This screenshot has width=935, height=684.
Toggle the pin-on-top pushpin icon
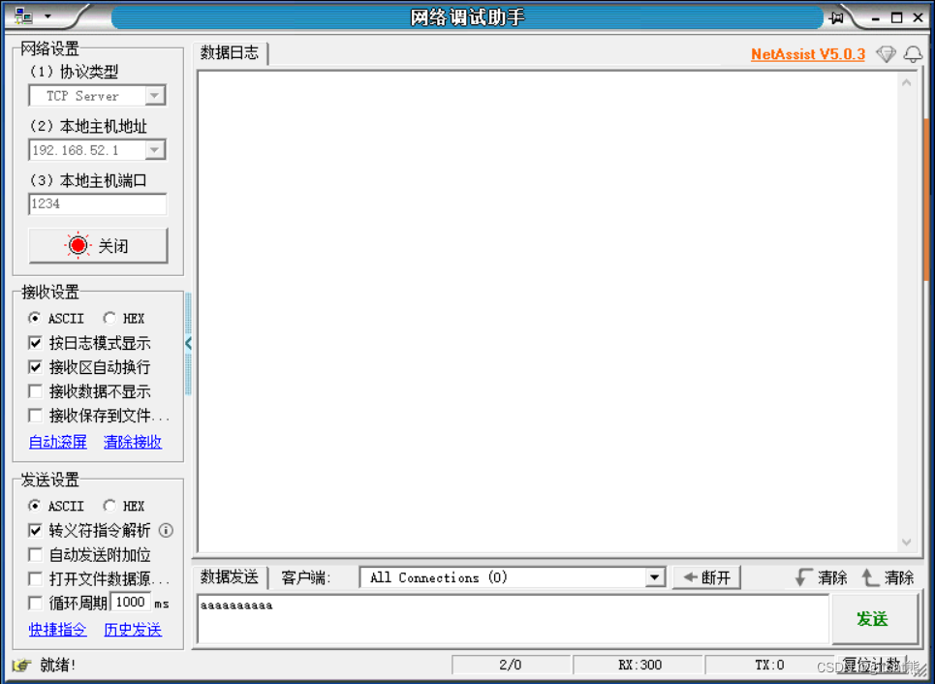pyautogui.click(x=836, y=17)
